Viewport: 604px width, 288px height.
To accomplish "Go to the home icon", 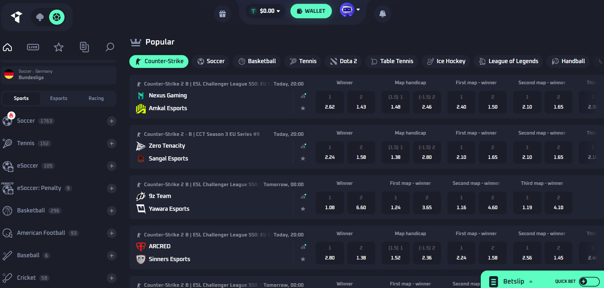I will (x=7, y=47).
